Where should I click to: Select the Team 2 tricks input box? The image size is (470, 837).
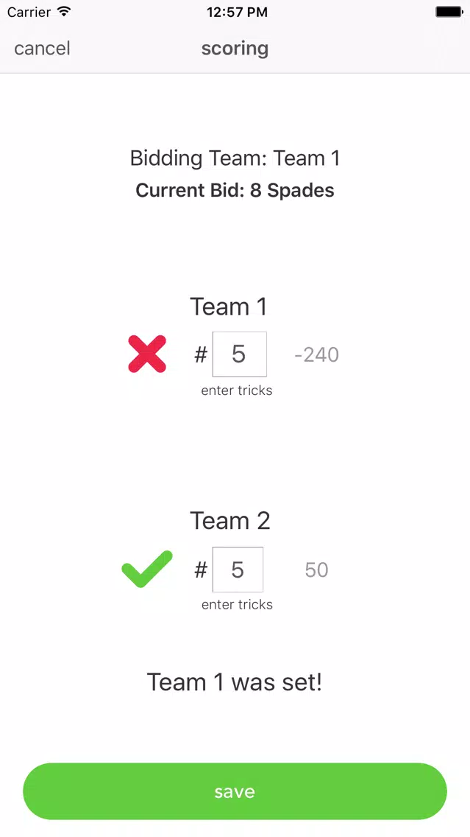click(x=238, y=570)
